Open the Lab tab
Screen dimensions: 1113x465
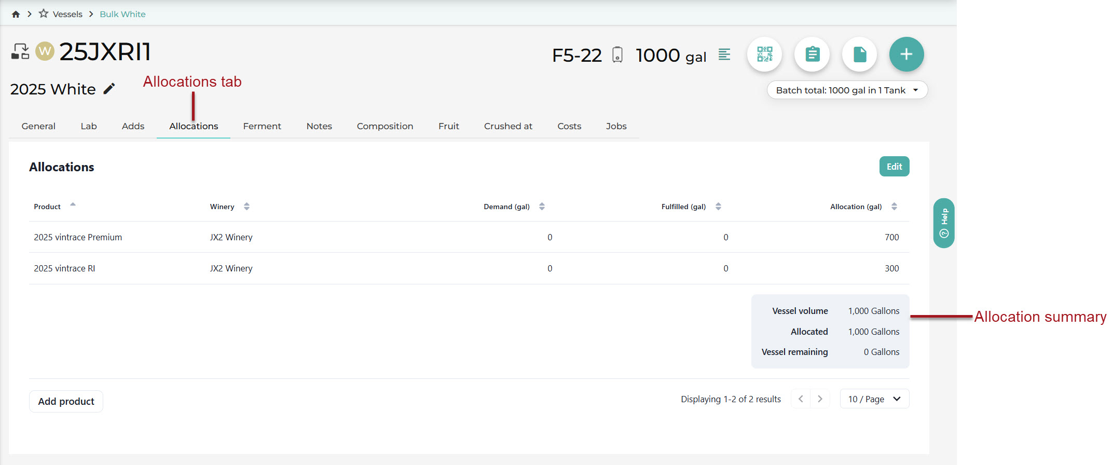point(89,126)
